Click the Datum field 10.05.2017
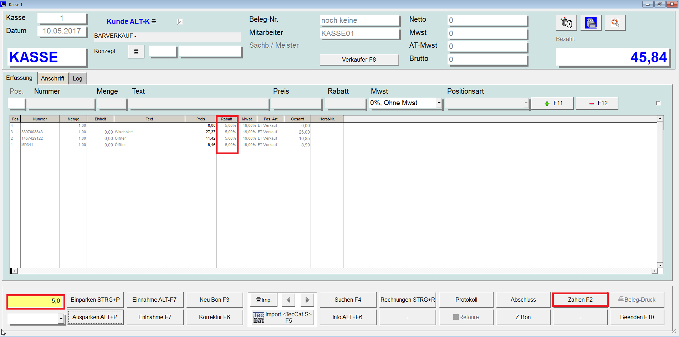Image resolution: width=679 pixels, height=337 pixels. pos(62,31)
